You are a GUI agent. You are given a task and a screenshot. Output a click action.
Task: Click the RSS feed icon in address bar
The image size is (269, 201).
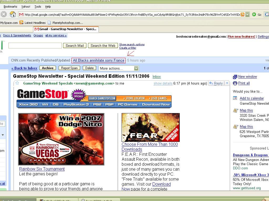(x=242, y=15)
